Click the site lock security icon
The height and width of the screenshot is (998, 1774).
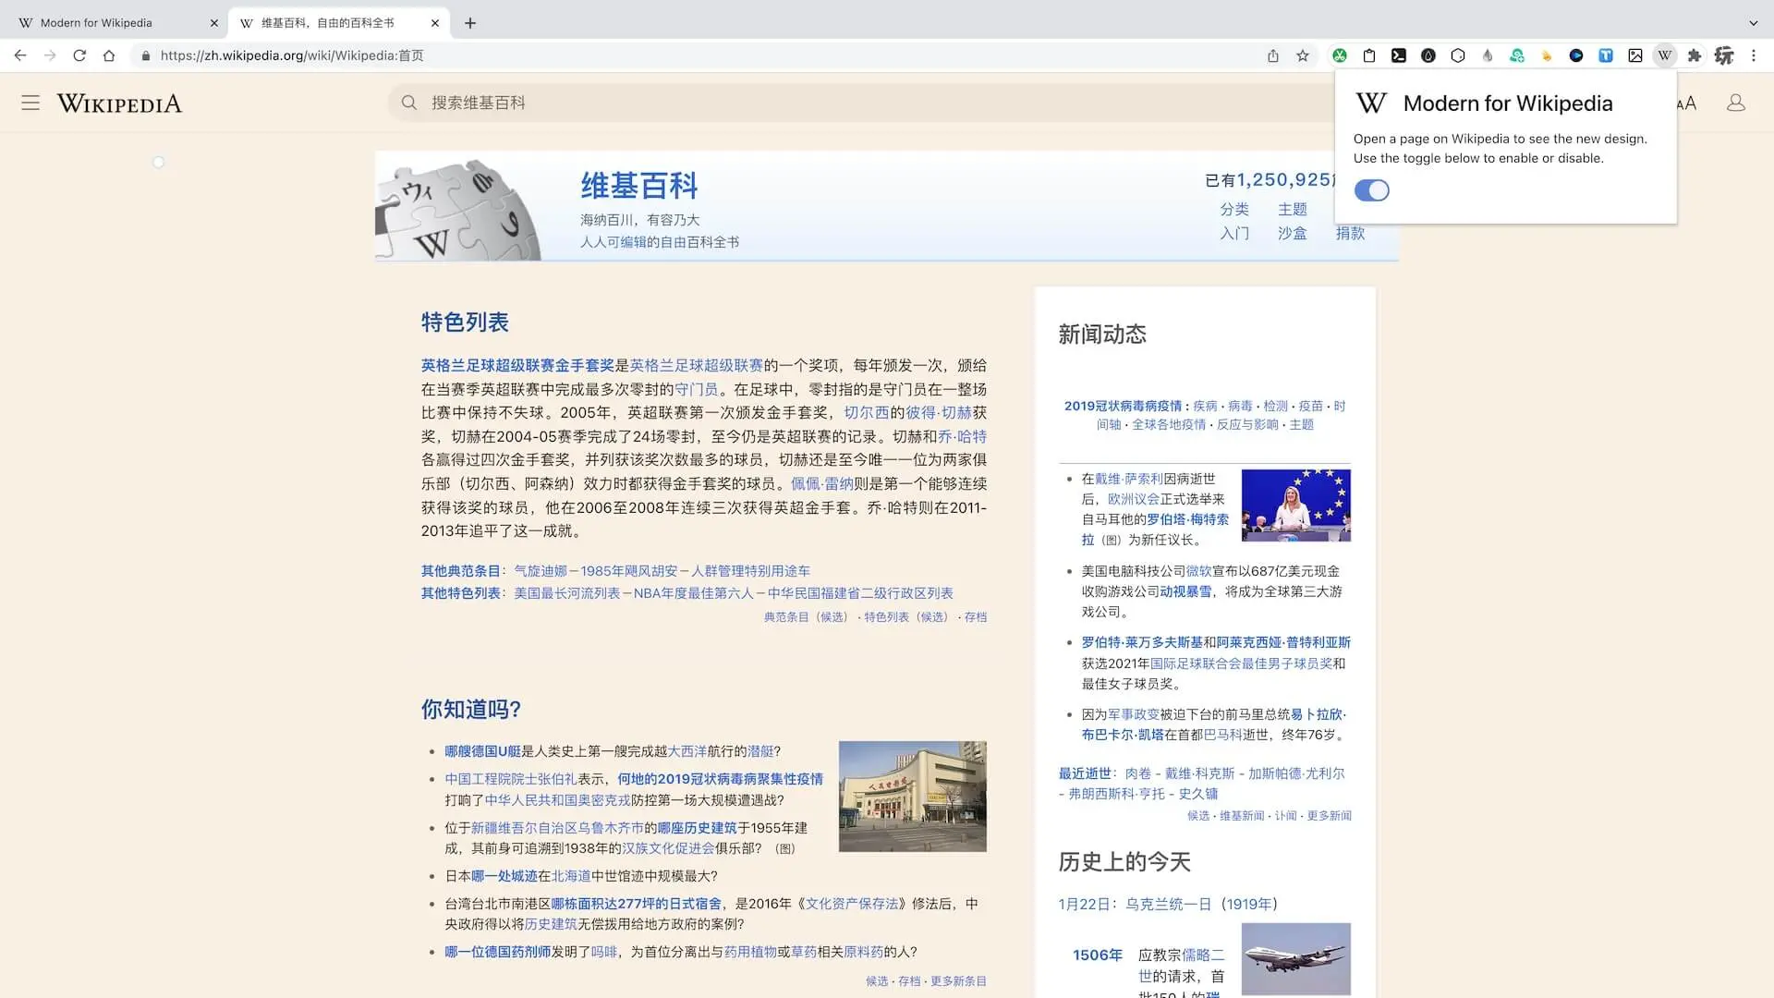[146, 55]
